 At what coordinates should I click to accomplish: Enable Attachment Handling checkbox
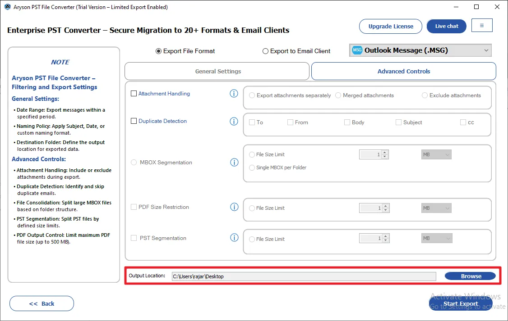point(134,94)
